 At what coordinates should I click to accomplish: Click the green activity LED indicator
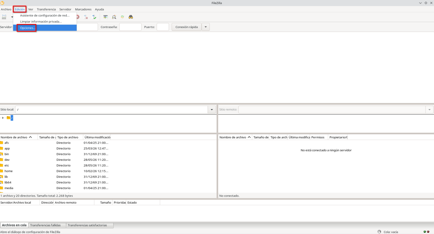(425, 232)
